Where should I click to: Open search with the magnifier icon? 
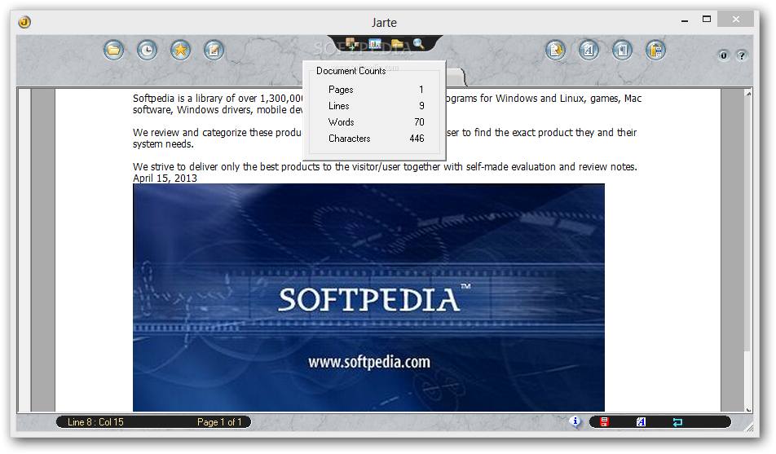point(419,43)
